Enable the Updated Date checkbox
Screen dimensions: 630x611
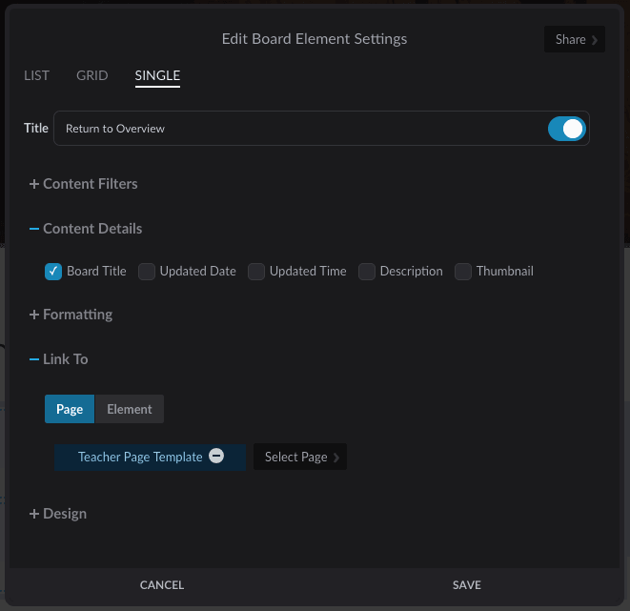(147, 272)
